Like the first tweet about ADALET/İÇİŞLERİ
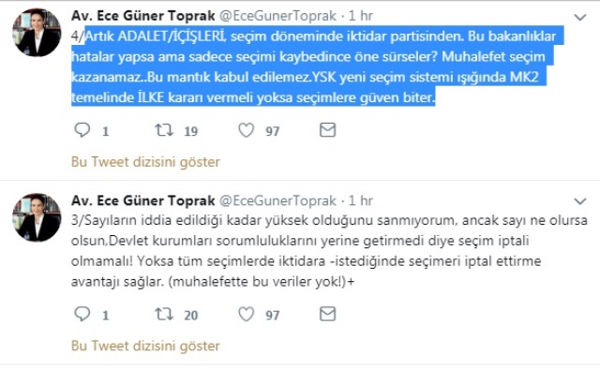 click(246, 130)
